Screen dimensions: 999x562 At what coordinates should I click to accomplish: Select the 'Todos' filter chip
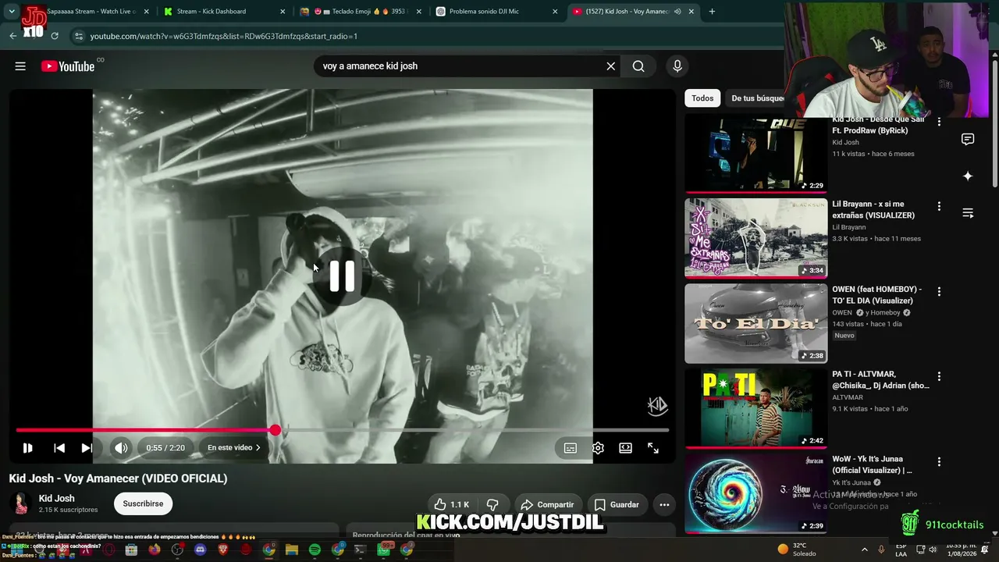tap(702, 98)
